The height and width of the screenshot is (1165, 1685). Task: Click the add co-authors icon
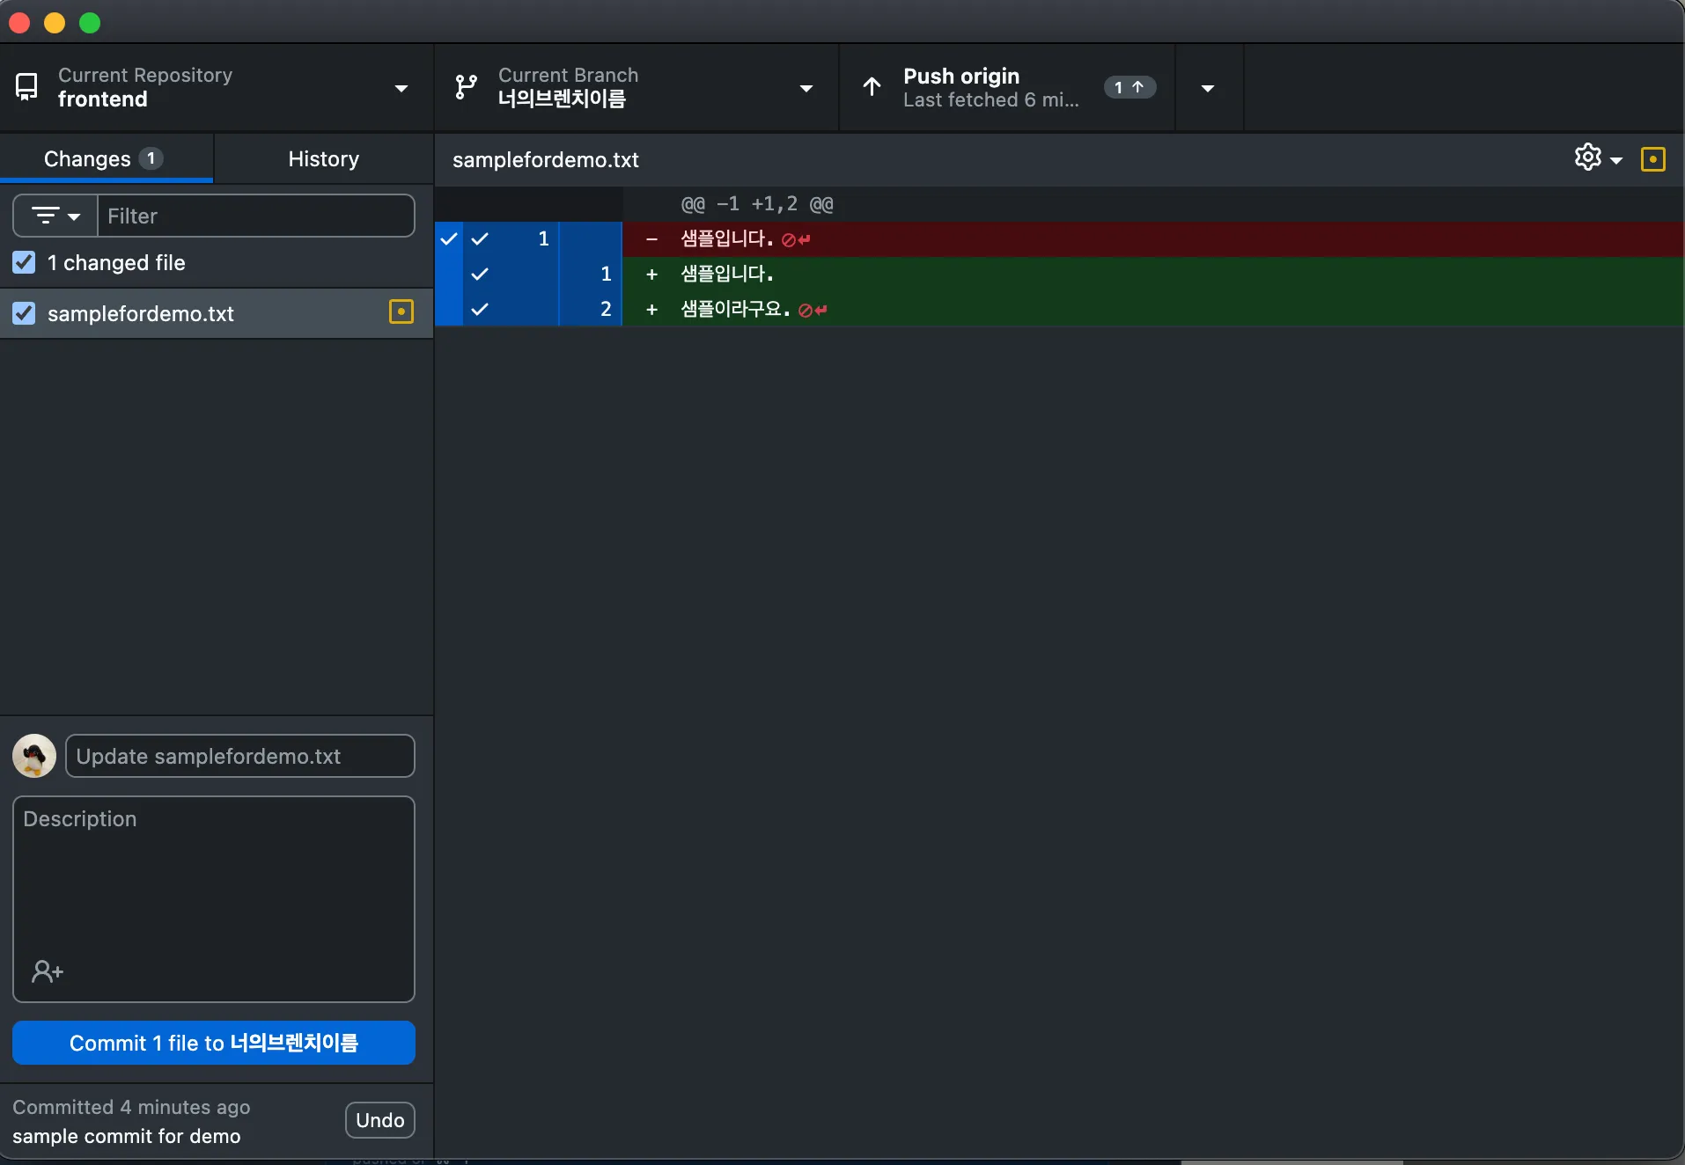point(48,971)
